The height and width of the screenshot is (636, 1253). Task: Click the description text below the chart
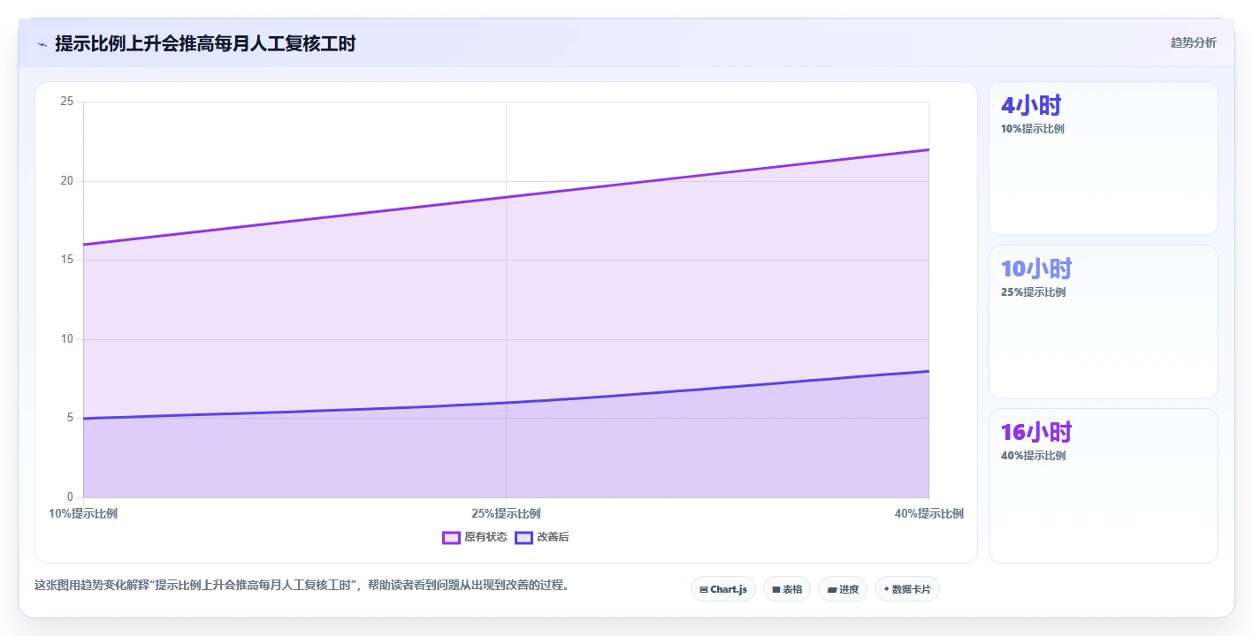click(x=303, y=585)
